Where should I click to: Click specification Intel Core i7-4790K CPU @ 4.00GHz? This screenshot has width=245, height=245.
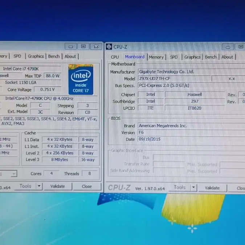point(49,99)
